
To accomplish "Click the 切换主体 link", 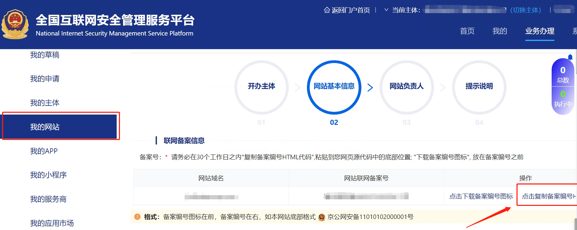I will 525,10.
